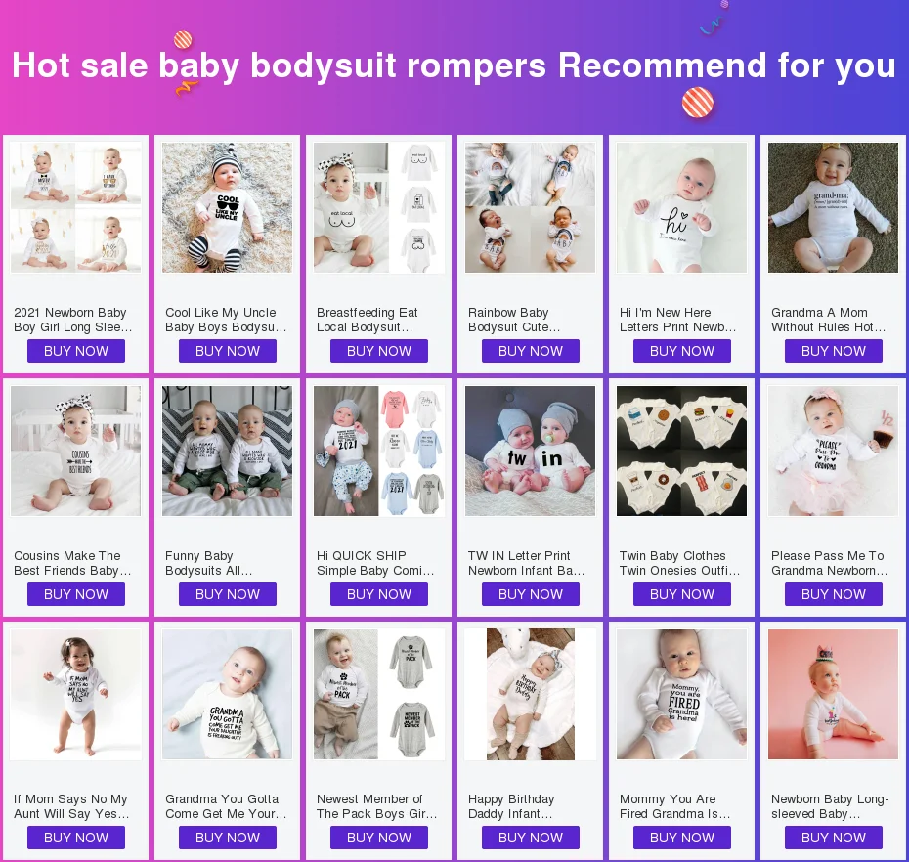Click the Grandma A Mom Without Rules title
The image size is (909, 862).
pyautogui.click(x=829, y=320)
